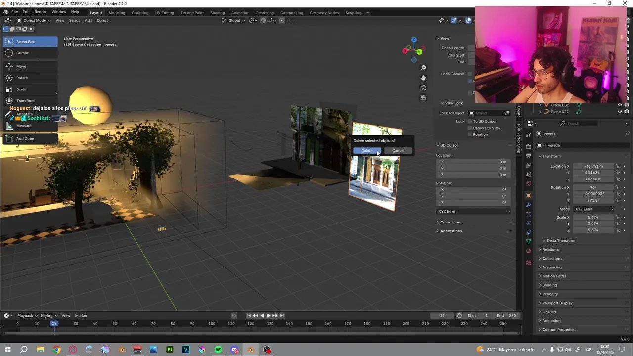Expand Relations panel

pyautogui.click(x=550, y=250)
